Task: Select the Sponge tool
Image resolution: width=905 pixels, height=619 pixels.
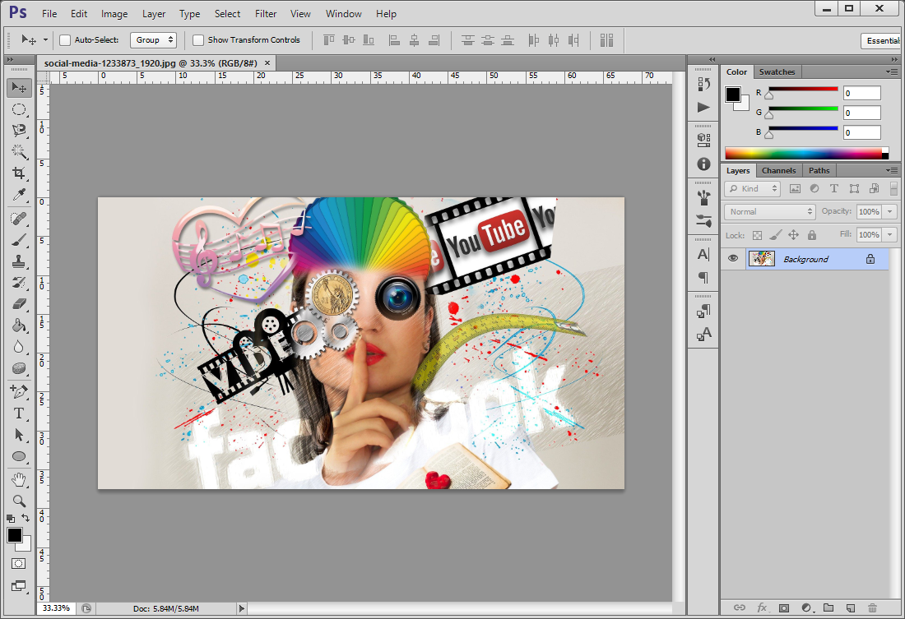Action: pyautogui.click(x=19, y=368)
